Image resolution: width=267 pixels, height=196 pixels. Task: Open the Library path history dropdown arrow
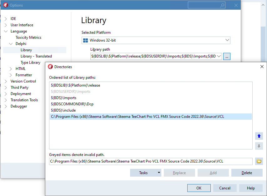coord(219,56)
